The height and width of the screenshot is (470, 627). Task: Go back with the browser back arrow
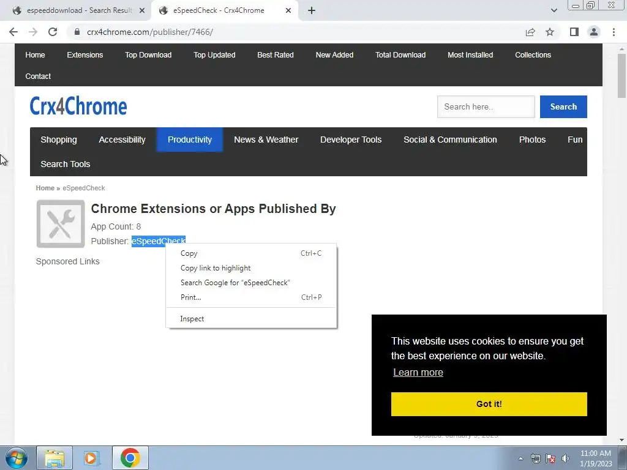[x=13, y=32]
